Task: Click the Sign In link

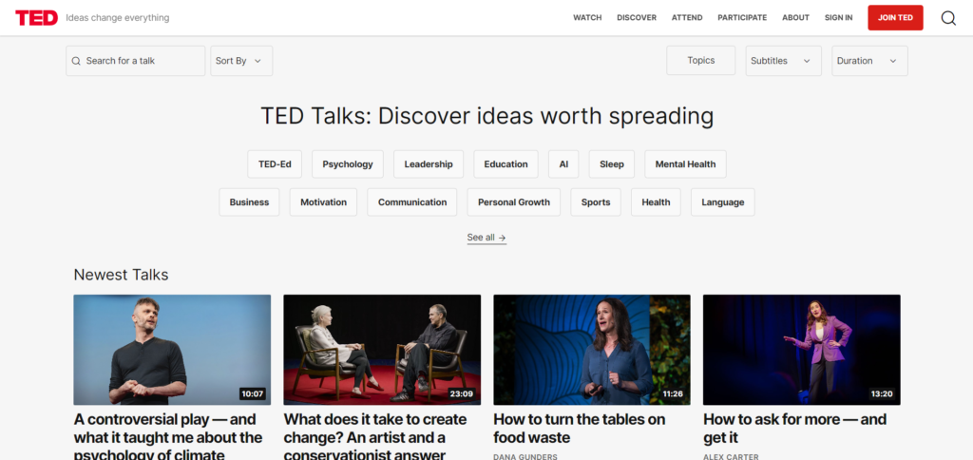Action: click(838, 18)
